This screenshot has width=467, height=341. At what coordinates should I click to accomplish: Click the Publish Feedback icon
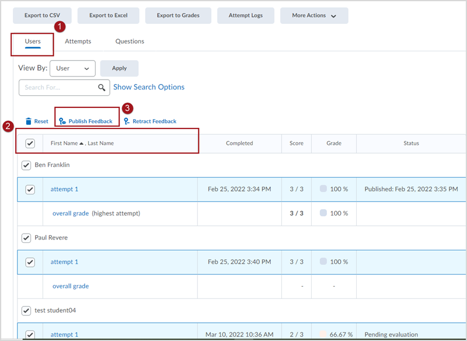point(62,121)
